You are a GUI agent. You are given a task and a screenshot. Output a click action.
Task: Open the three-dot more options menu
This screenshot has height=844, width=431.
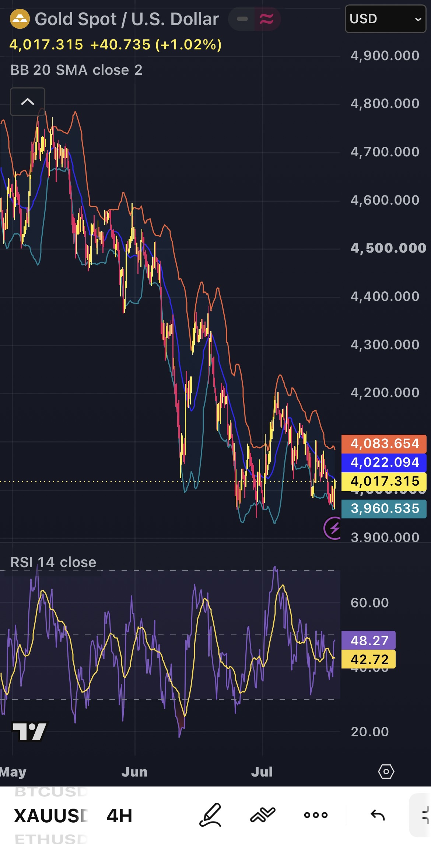316,815
